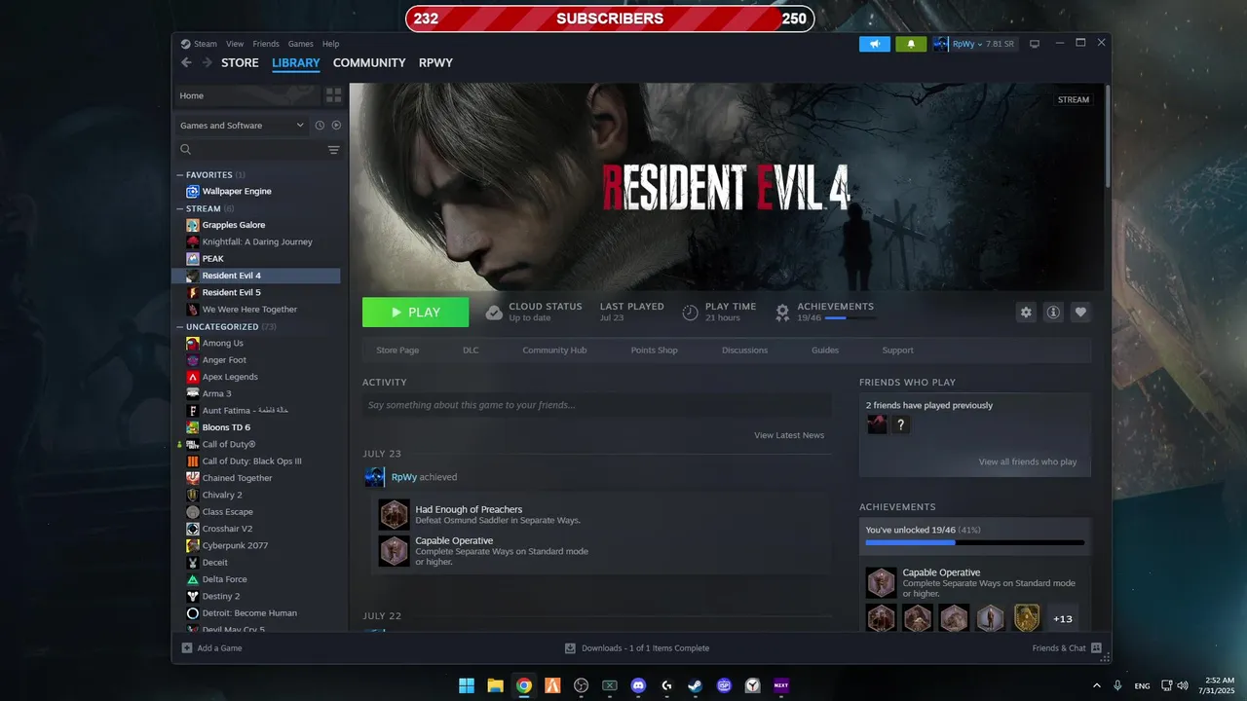Click the Had Enough of Preachers achievement icon
Image resolution: width=1247 pixels, height=701 pixels.
click(x=394, y=515)
